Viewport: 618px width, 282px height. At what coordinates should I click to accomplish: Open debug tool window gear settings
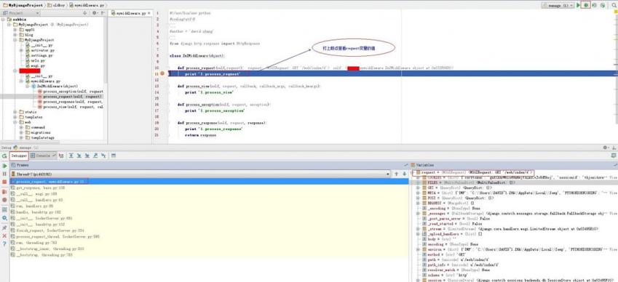tap(606, 148)
